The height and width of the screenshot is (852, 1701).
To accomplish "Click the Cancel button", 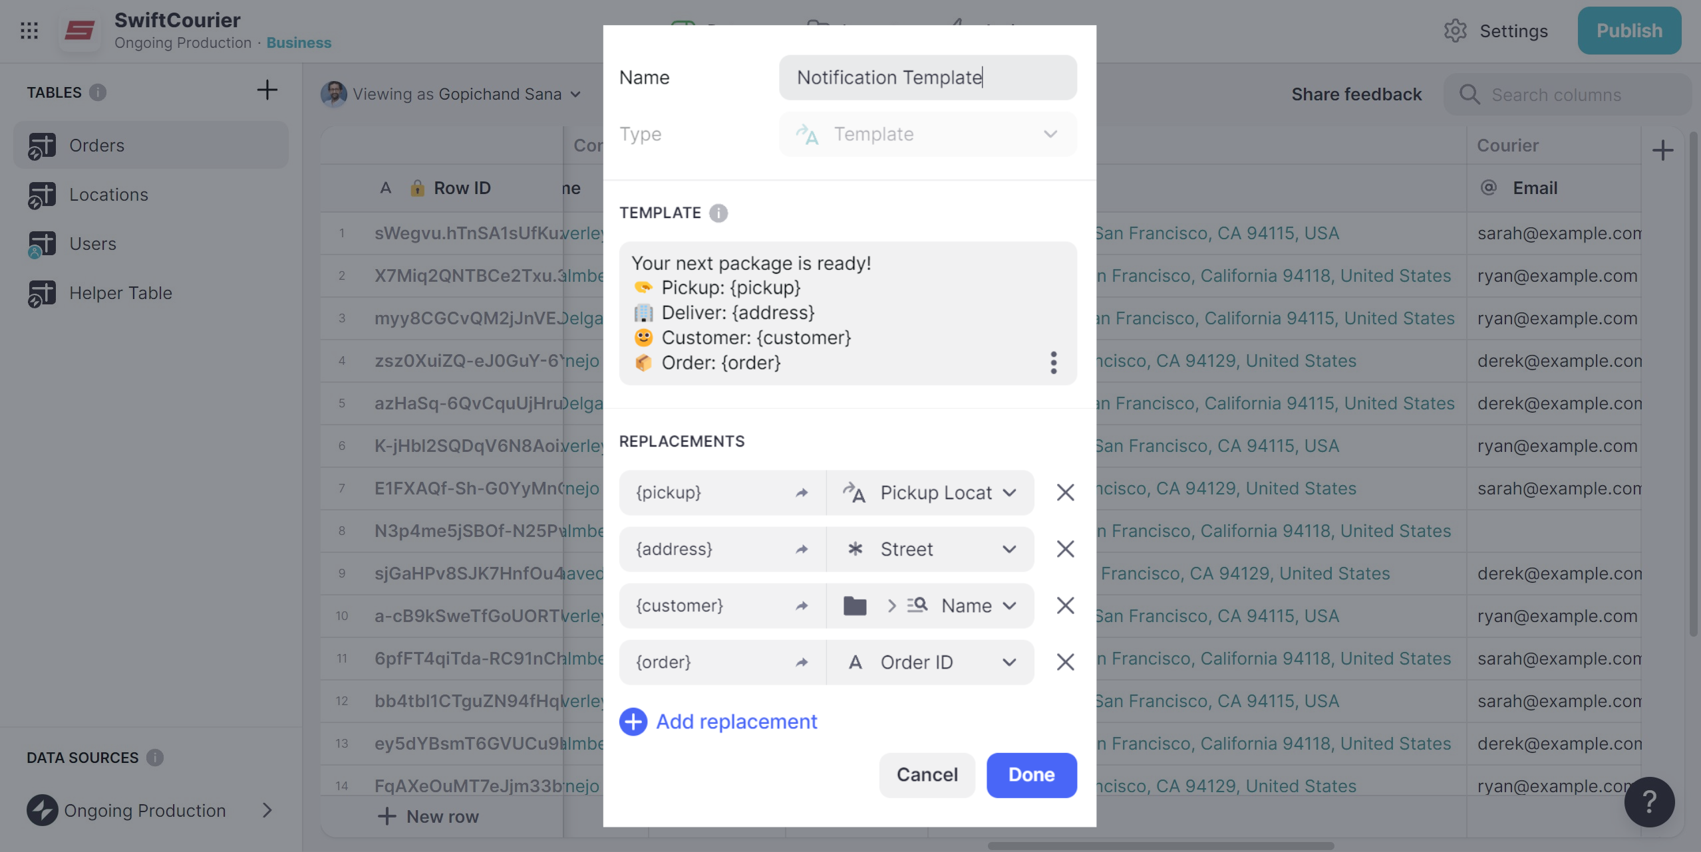I will [x=927, y=775].
